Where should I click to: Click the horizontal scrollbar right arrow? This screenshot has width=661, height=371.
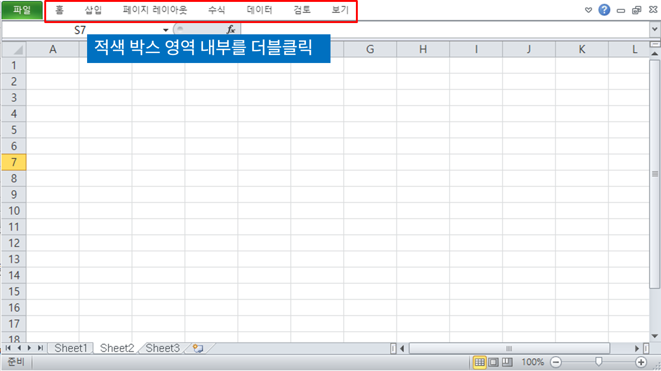[x=637, y=348]
